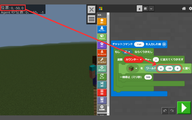The width and height of the screenshot is (192, 120).
Task: Add a parameter with the chat command plus
Action: click(164, 44)
